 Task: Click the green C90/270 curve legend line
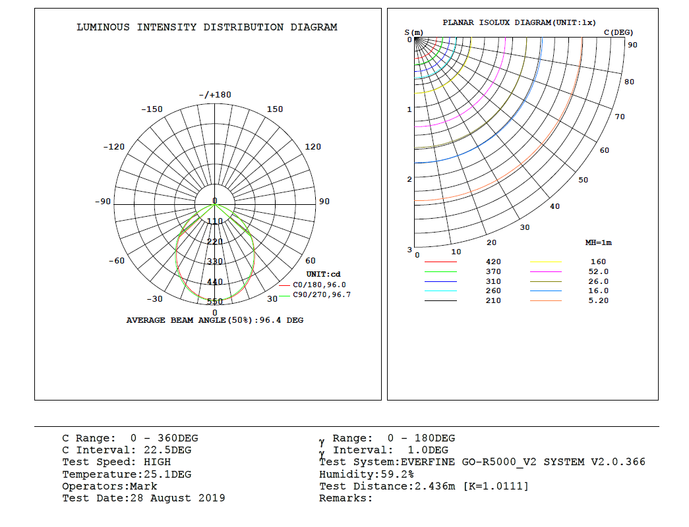point(284,295)
